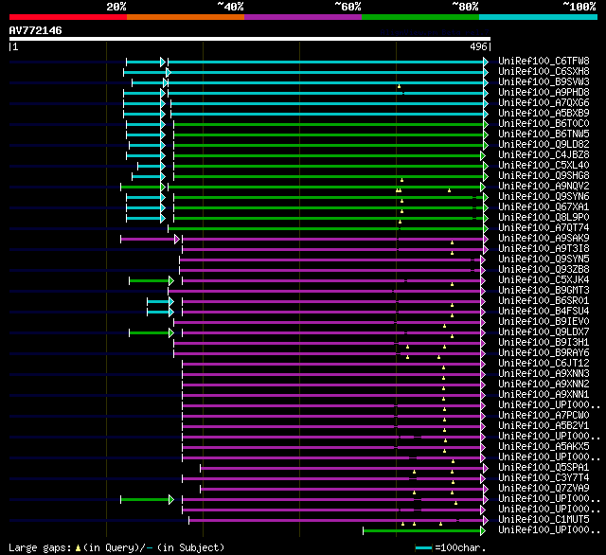Click the yellow gap icon in the legend
The image size is (606, 555).
pos(78,547)
